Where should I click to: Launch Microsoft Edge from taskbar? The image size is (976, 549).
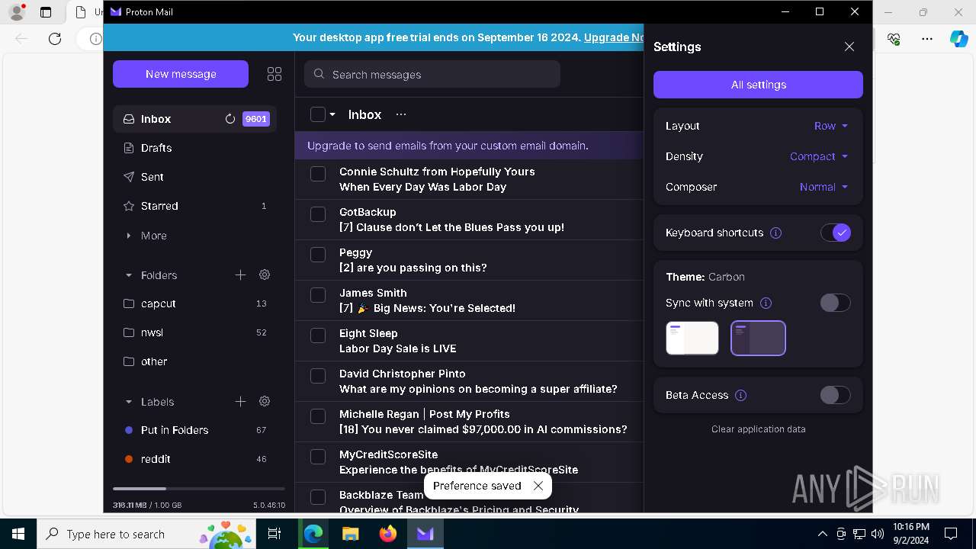tap(313, 534)
